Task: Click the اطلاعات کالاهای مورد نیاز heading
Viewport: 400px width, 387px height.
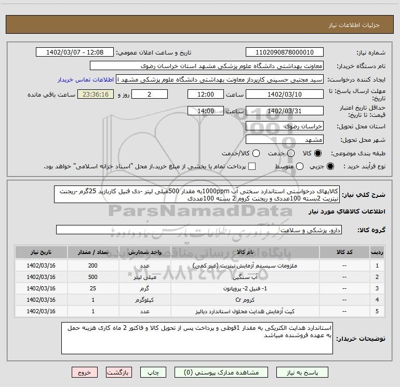Action: pos(346,211)
